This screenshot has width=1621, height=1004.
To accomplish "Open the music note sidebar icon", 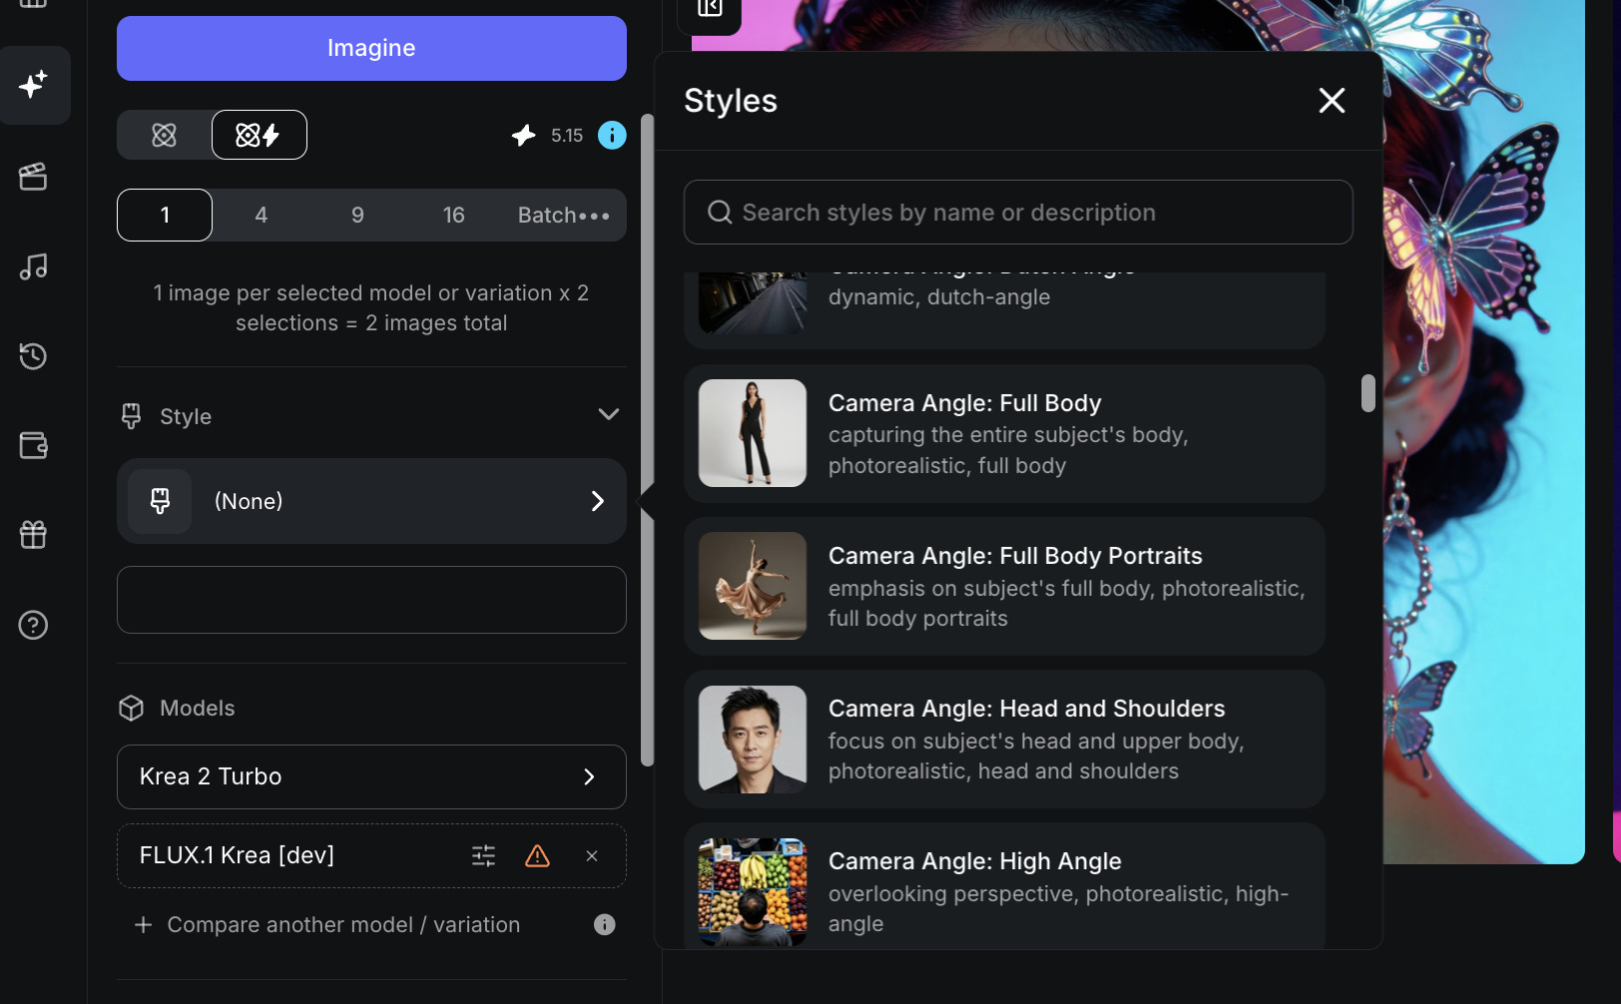I will pyautogui.click(x=34, y=266).
